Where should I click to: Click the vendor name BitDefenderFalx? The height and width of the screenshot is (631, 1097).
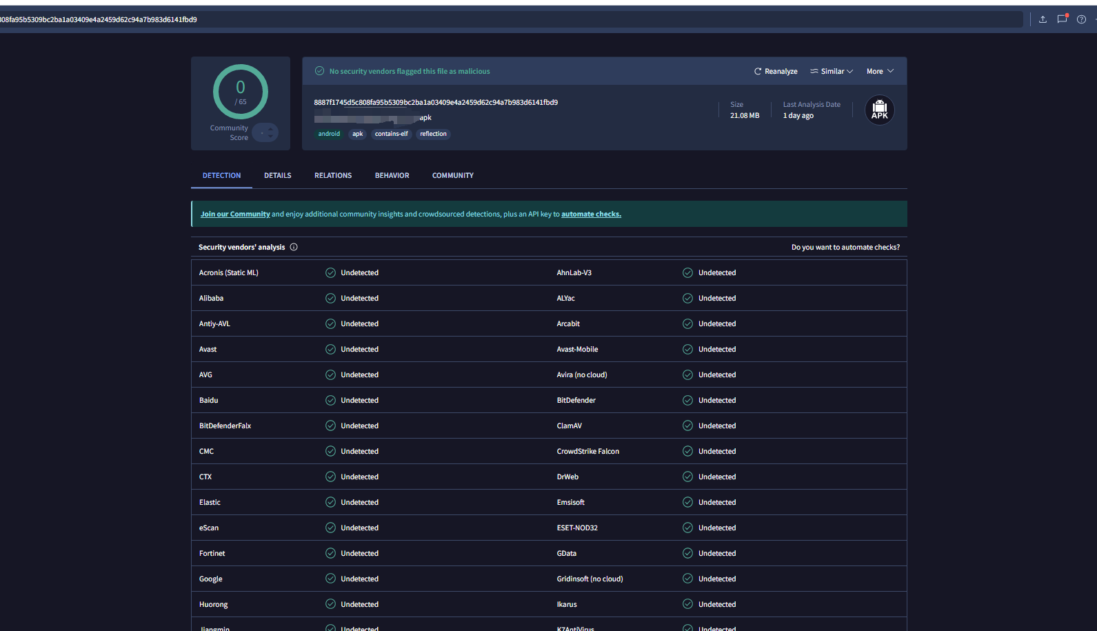(x=225, y=425)
